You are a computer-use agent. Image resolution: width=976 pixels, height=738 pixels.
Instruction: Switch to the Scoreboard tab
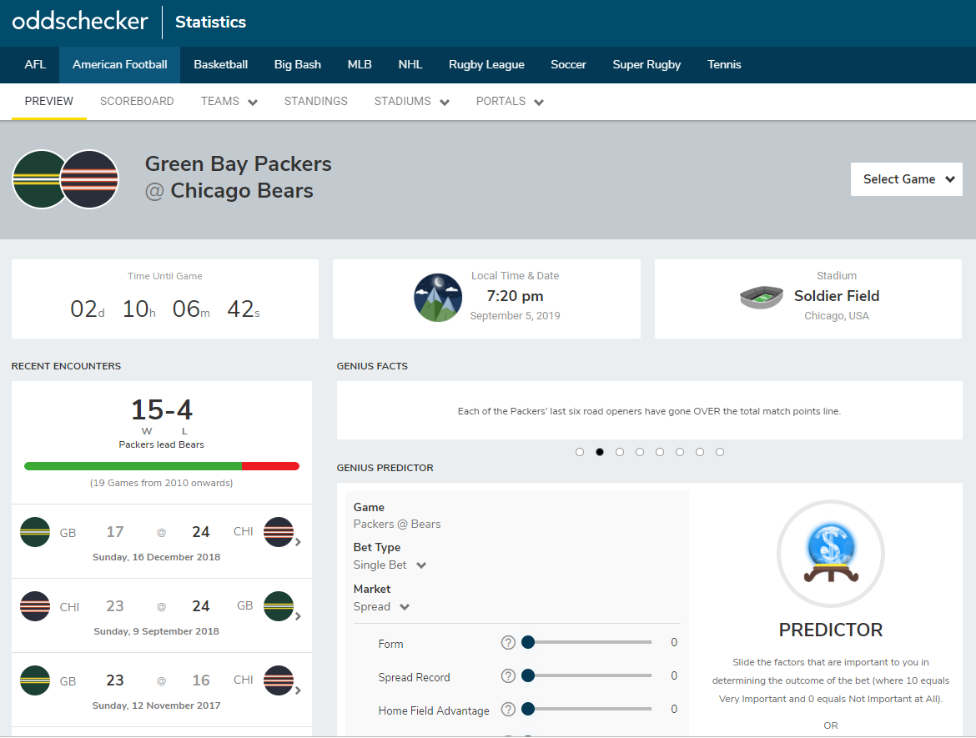[x=137, y=102]
